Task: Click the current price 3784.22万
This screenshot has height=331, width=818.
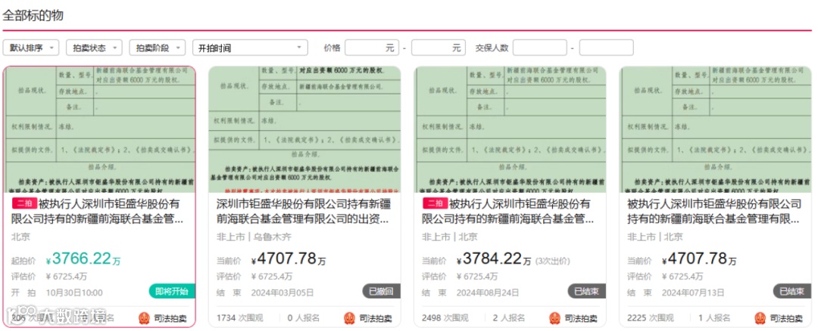Action: point(494,258)
